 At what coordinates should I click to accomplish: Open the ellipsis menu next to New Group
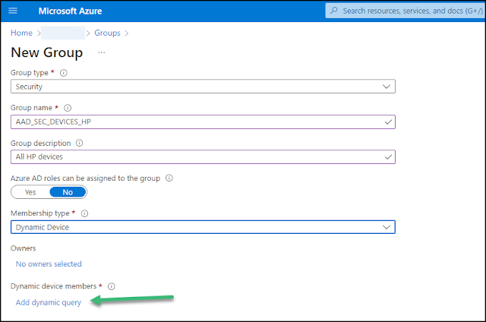tap(101, 52)
